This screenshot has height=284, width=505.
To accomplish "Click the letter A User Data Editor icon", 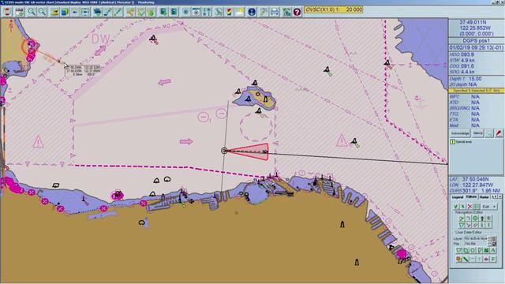I will coord(493,250).
